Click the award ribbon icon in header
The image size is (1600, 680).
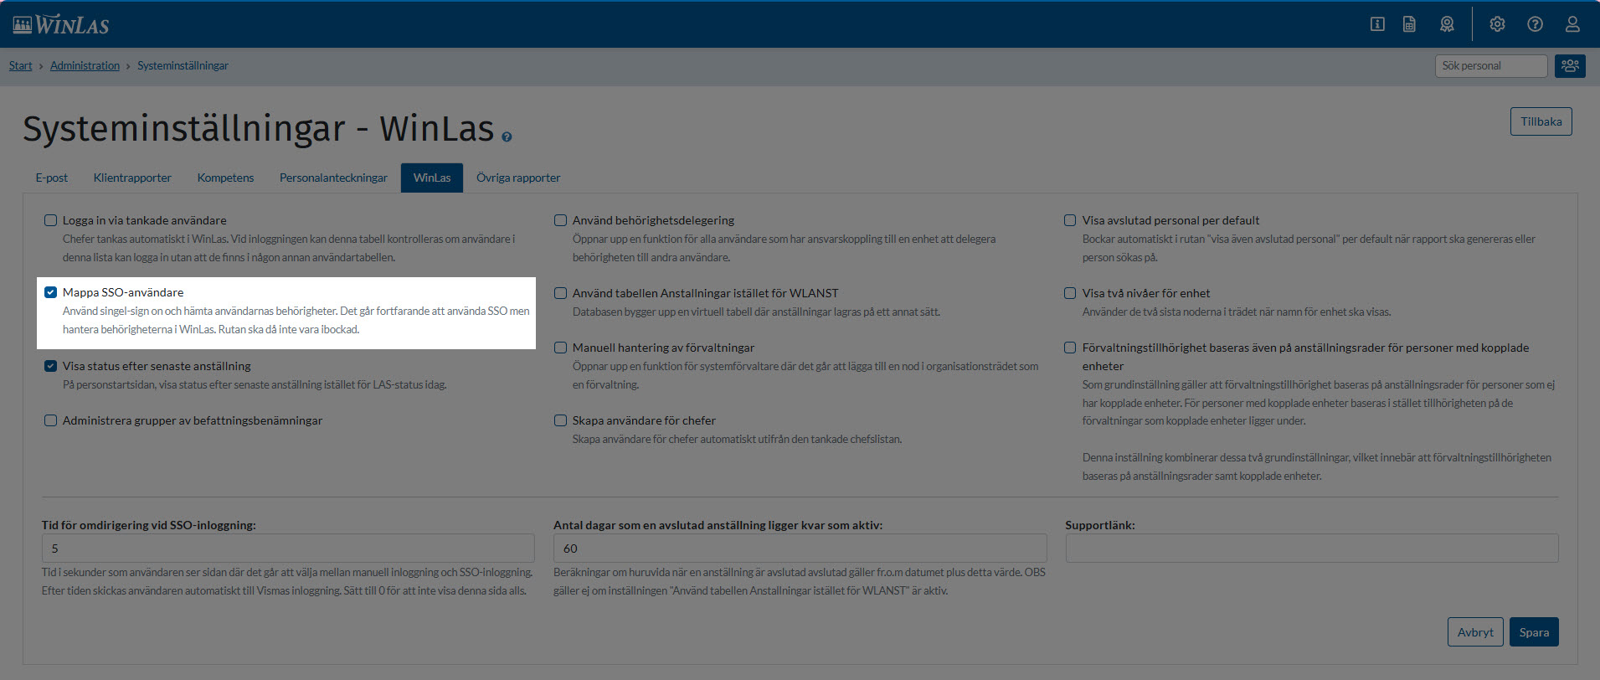[x=1447, y=24]
